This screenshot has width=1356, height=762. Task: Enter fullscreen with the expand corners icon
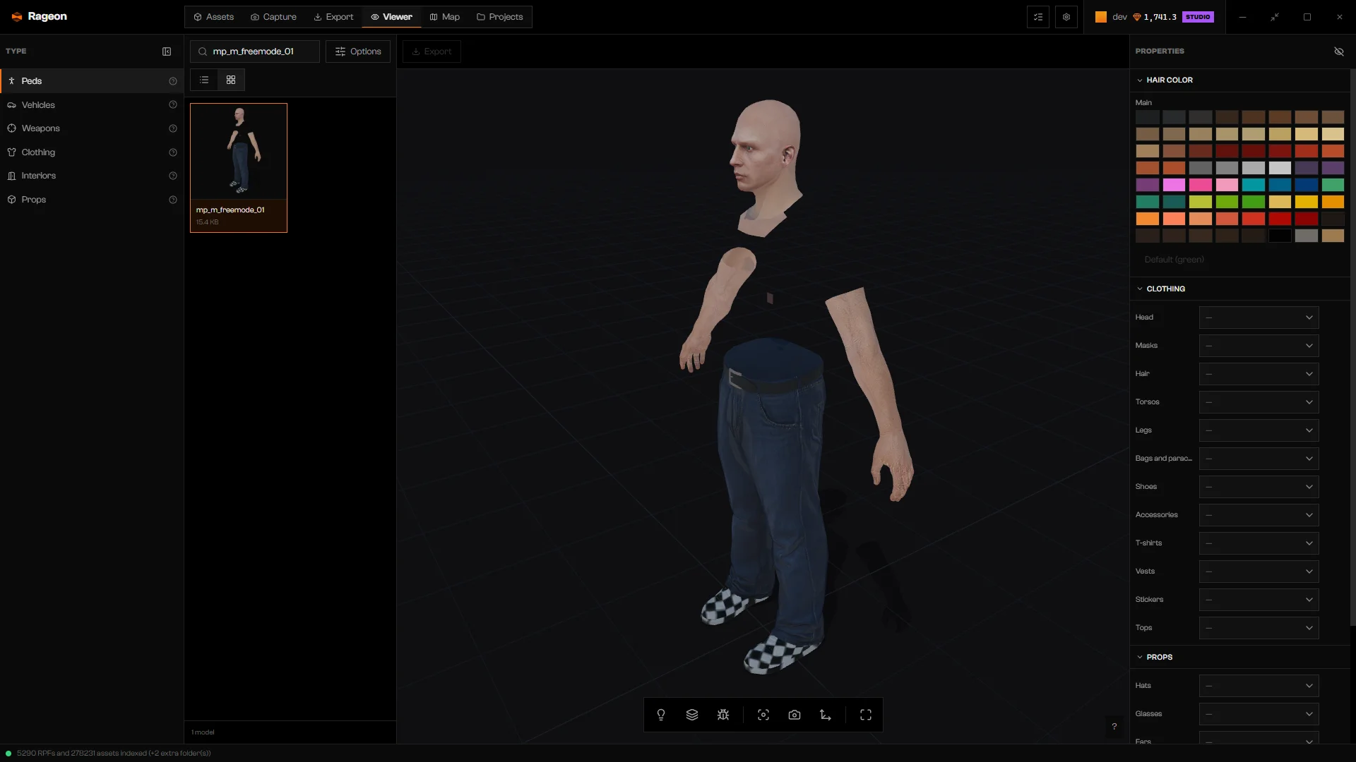coord(866,715)
